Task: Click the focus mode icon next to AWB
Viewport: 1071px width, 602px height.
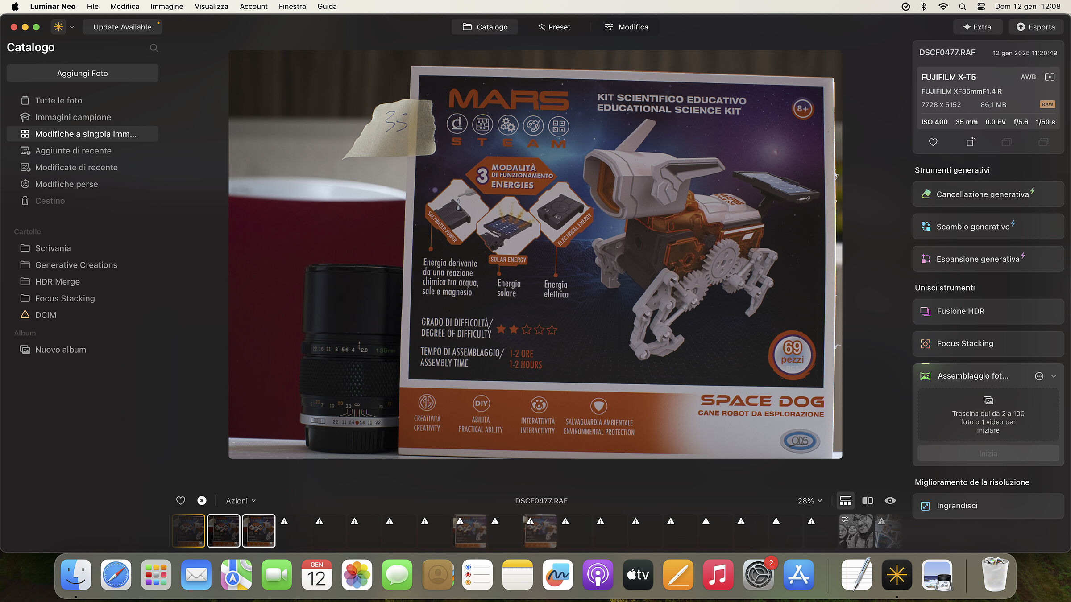Action: pos(1050,77)
